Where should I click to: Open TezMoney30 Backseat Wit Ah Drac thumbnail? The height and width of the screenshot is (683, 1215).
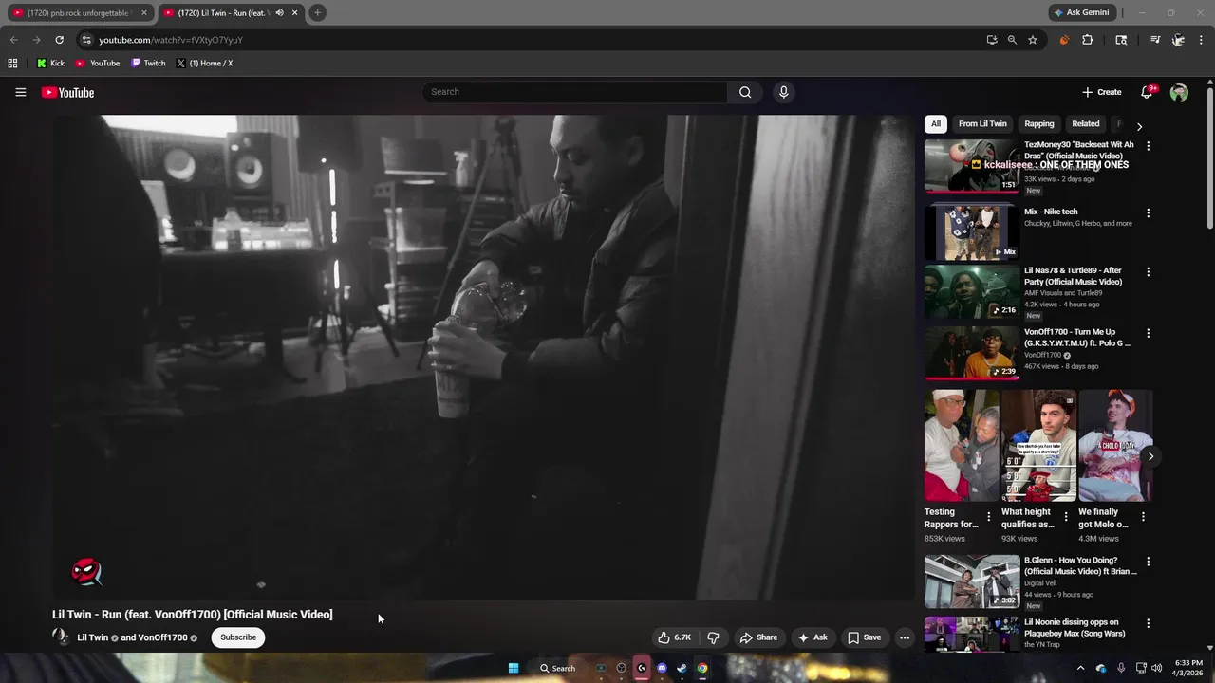coord(971,166)
